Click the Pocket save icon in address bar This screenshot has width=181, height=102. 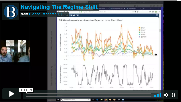tap(135, 12)
